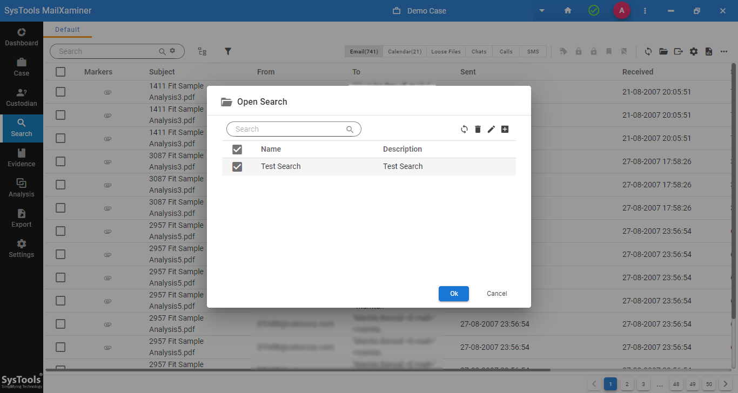
Task: Click the horizontal scrollbar of email list
Action: [298, 370]
